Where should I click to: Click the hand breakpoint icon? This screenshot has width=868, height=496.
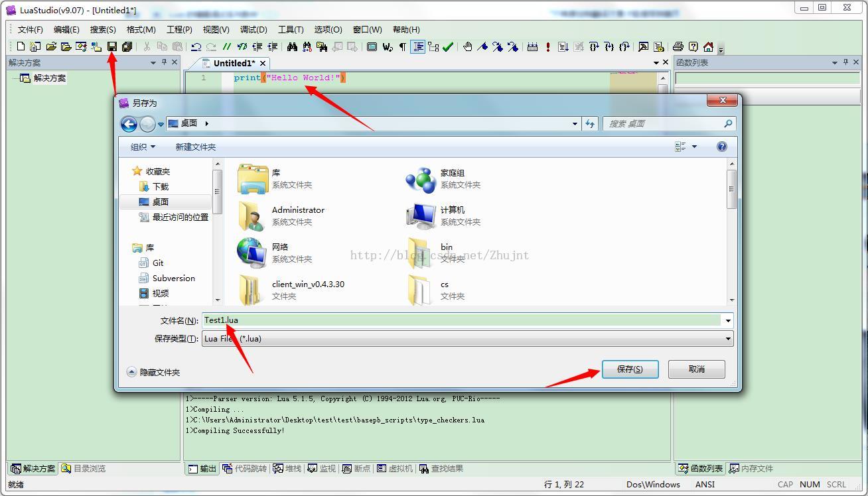(468, 46)
